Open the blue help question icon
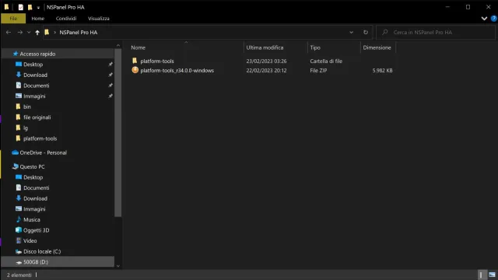498x280 pixels. click(x=493, y=19)
